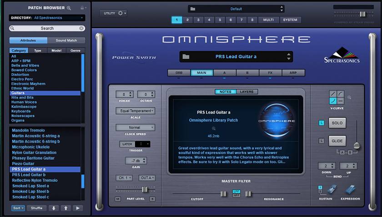Open the Normal clock speed dropdown
The height and width of the screenshot is (217, 382).
[136, 127]
